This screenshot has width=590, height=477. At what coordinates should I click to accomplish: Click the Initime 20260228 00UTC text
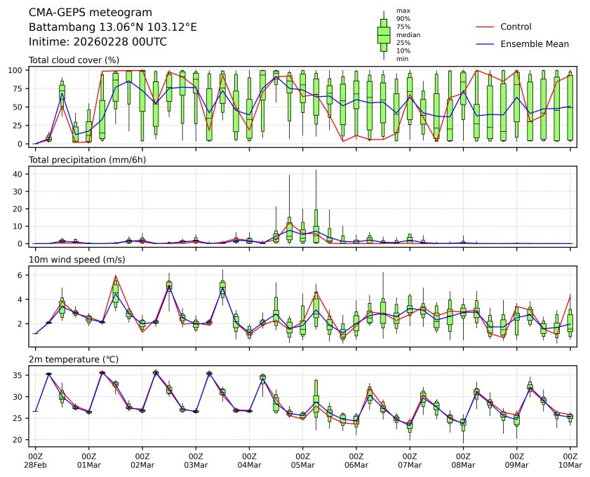point(98,41)
